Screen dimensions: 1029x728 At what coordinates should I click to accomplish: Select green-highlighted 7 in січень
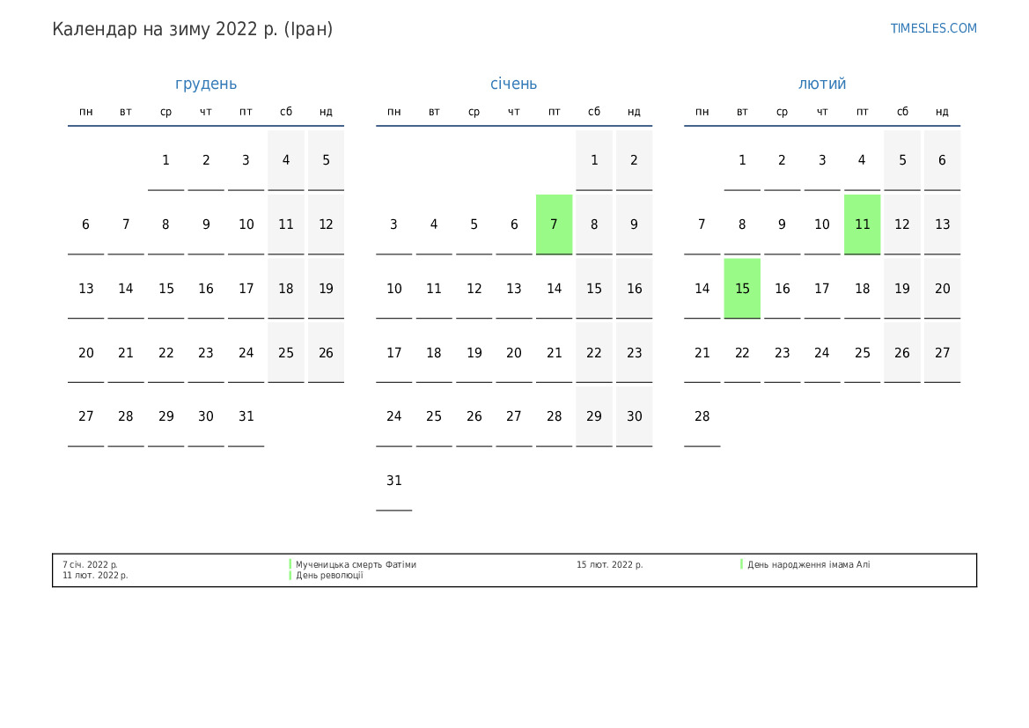[x=554, y=224]
